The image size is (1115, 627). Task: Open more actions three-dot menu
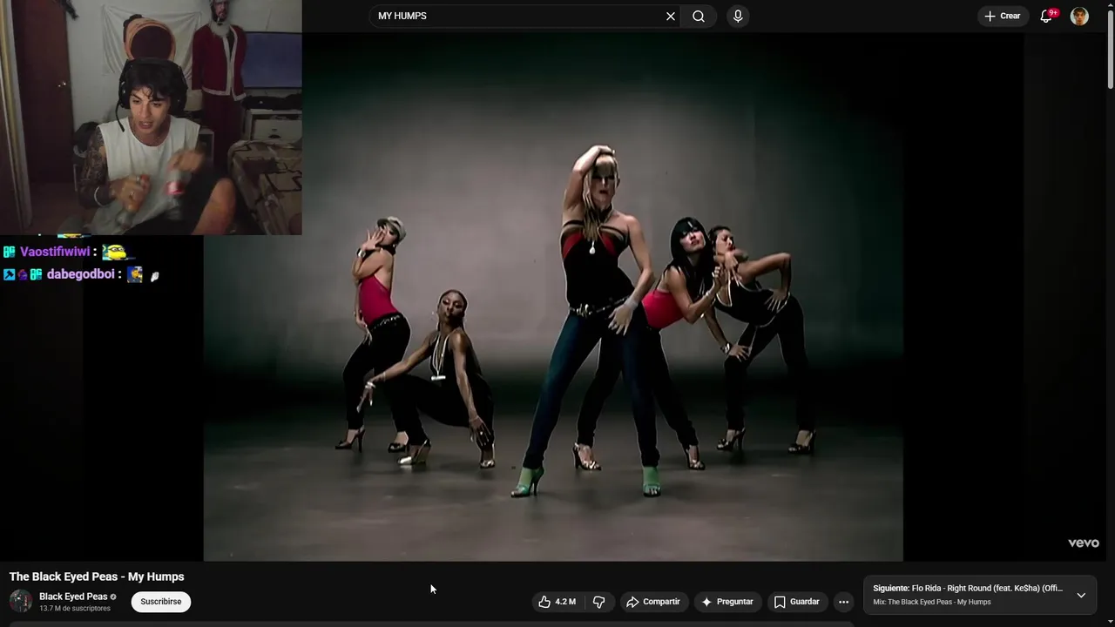pyautogui.click(x=843, y=602)
